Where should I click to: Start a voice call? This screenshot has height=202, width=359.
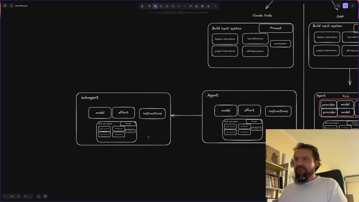(x=338, y=6)
